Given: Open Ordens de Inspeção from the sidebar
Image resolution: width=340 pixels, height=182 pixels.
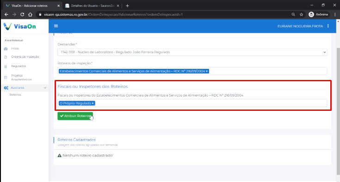Looking at the screenshot, I should point(25,57).
